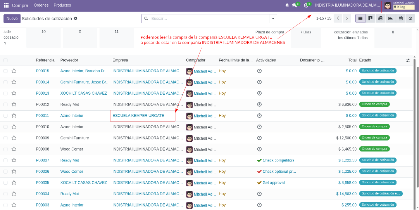Open the company switcher INDISTRIA ILUMINADORA
This screenshot has width=419, height=210.
click(347, 5)
